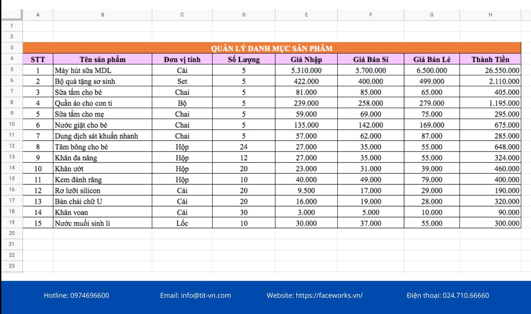Select the cell showing 26.550.000
The image size is (531, 314).
[x=490, y=70]
